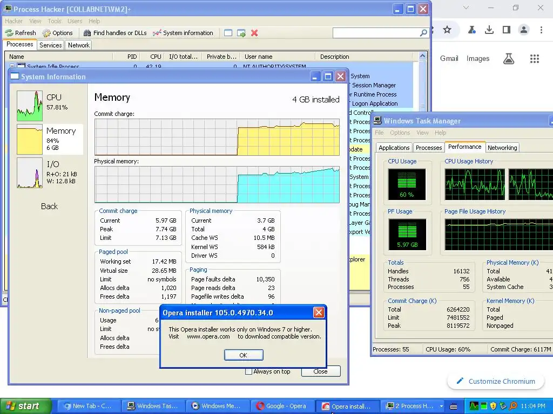Switch to the Services tab
553x414 pixels.
pyautogui.click(x=50, y=45)
